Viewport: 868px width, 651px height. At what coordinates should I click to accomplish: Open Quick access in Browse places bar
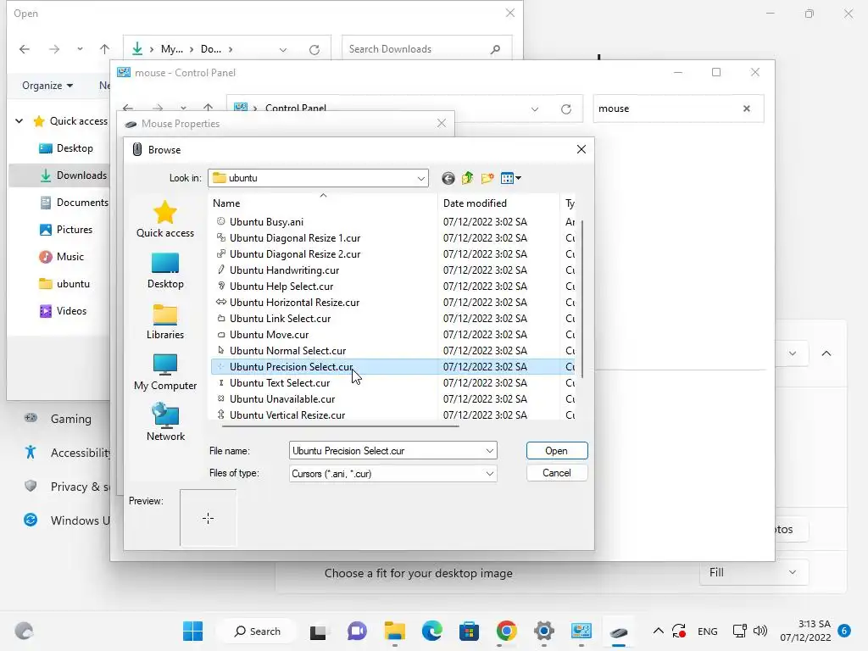[165, 220]
